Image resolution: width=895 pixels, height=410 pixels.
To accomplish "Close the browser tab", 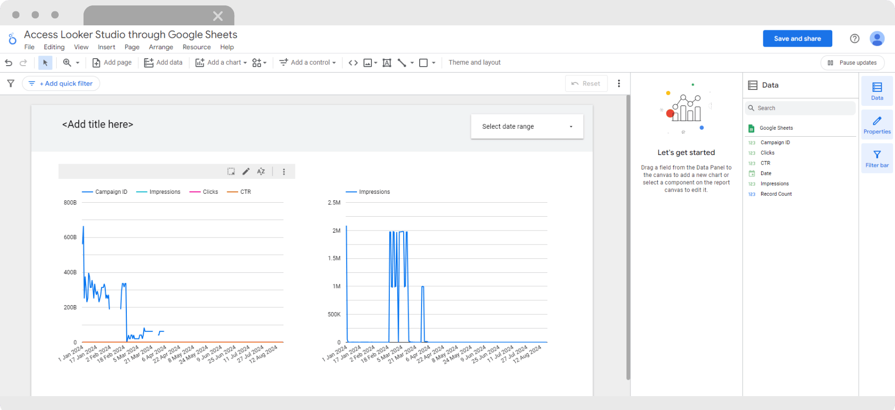I will pyautogui.click(x=218, y=16).
